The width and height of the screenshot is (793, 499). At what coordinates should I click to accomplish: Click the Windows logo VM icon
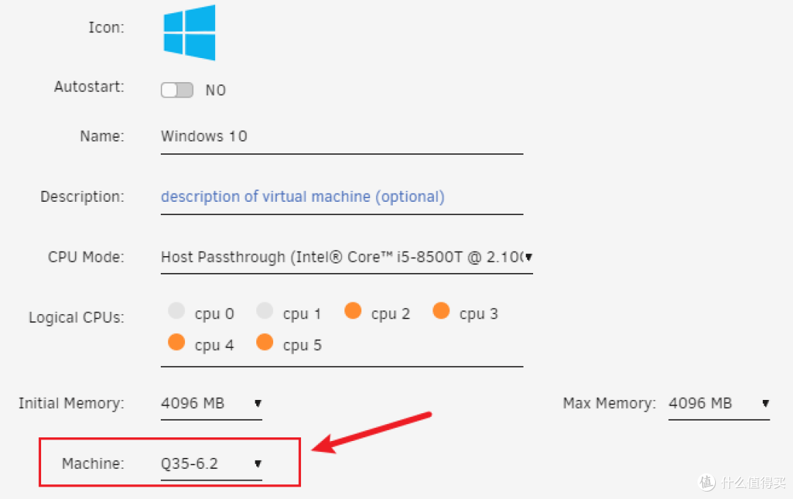click(189, 32)
